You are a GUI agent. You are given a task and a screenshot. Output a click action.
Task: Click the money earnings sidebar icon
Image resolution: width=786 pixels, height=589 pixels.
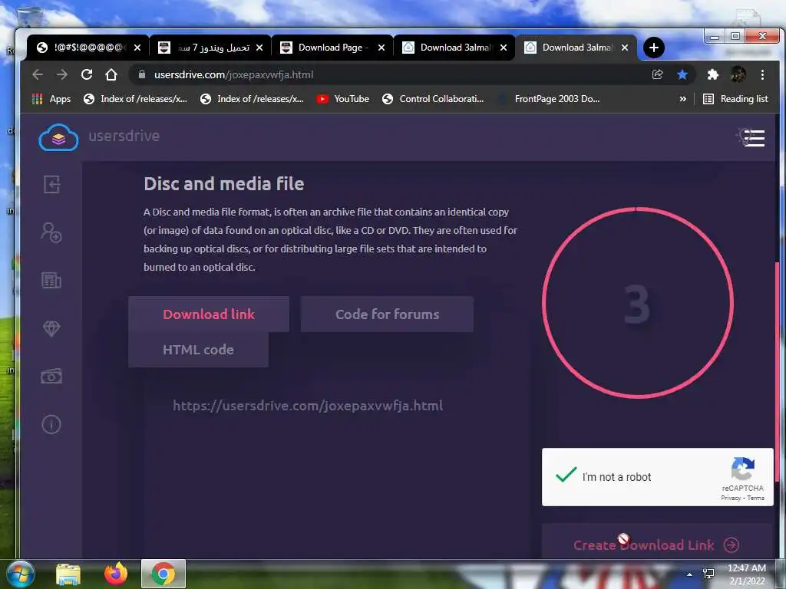[51, 376]
